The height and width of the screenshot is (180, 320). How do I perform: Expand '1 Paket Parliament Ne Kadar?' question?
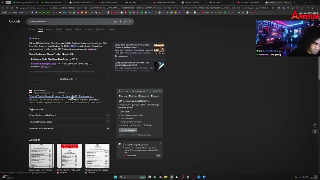(69, 115)
